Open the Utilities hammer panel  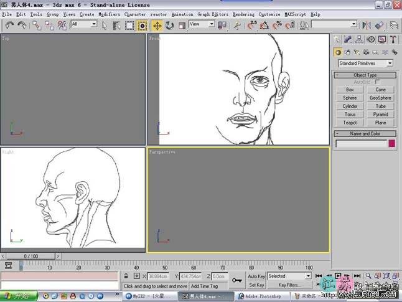click(393, 40)
